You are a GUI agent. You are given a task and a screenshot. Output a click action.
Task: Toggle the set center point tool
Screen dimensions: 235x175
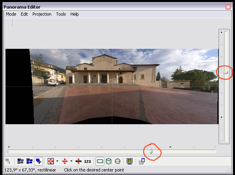point(39,161)
